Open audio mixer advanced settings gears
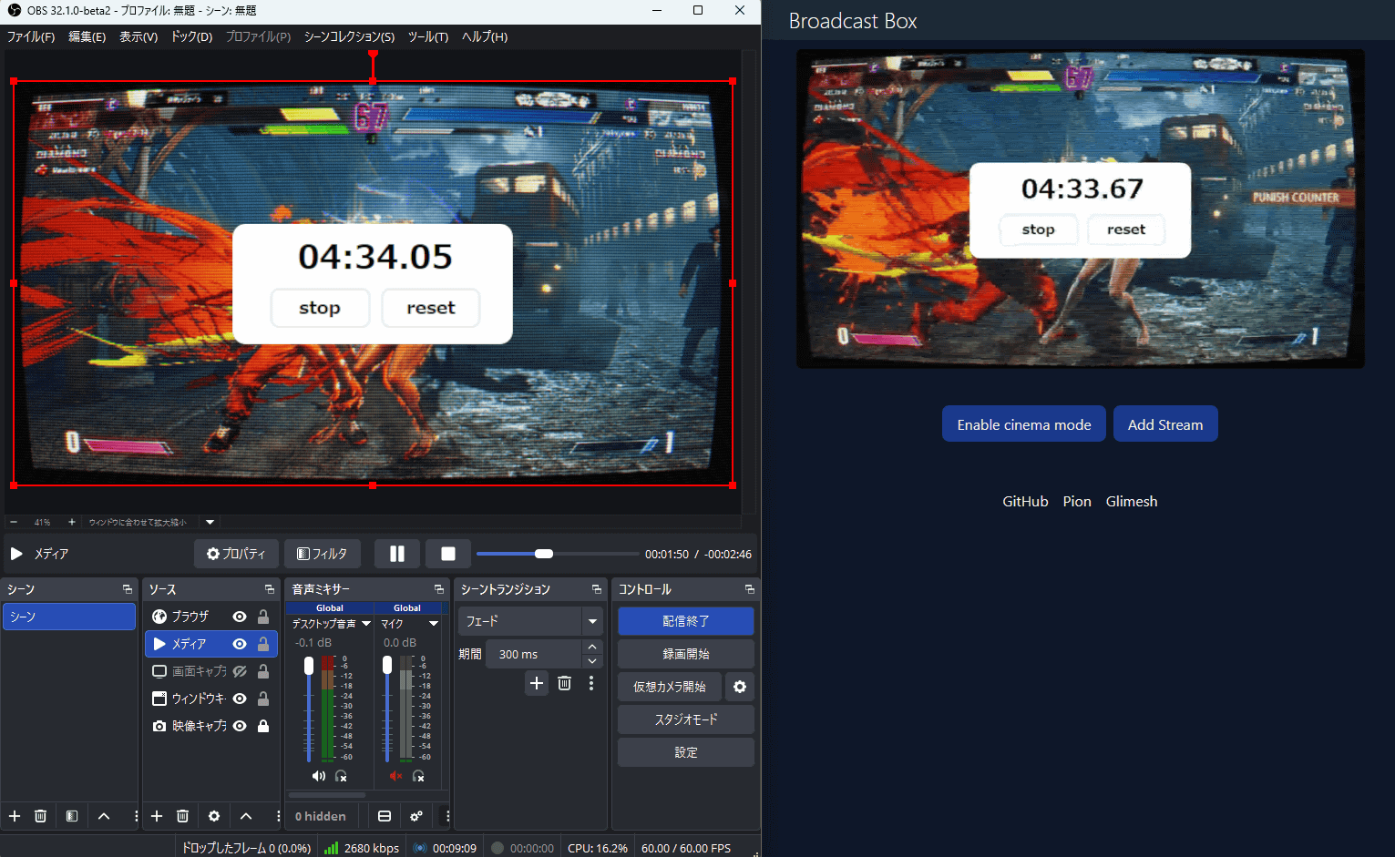Viewport: 1395px width, 857px height. click(x=416, y=816)
